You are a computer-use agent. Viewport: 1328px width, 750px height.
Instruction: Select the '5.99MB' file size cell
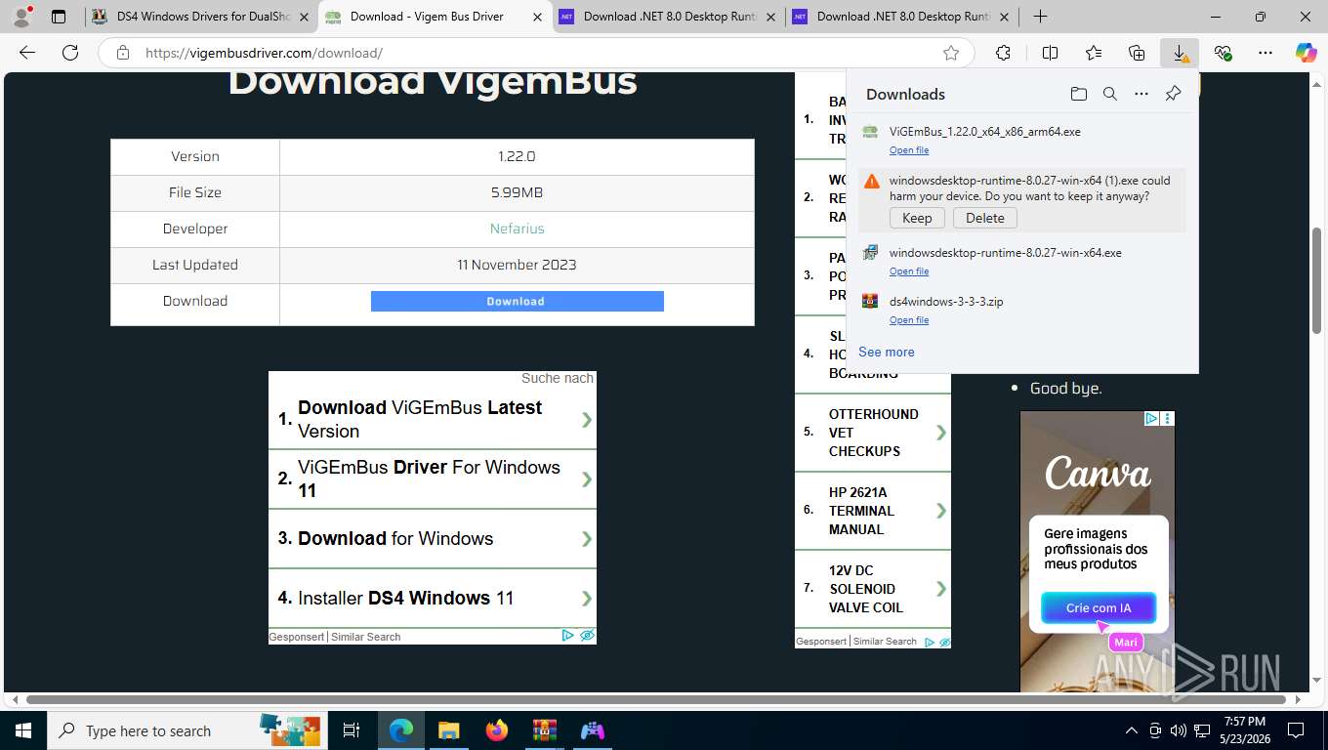pyautogui.click(x=517, y=192)
